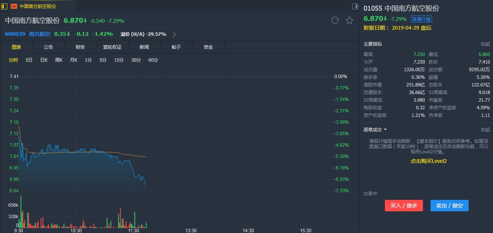Viewport: 493px width, 233px height.
Task: Click the red 买入 / 做多 button
Action: click(404, 206)
